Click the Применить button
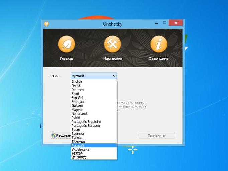Screen dimensions: 228x171 (x=157, y=135)
